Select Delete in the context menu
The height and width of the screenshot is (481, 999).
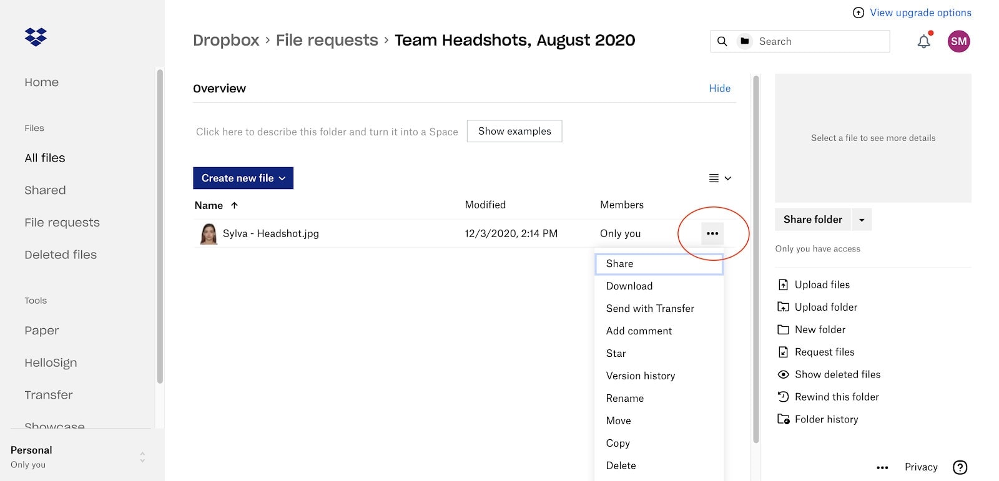[659, 466]
